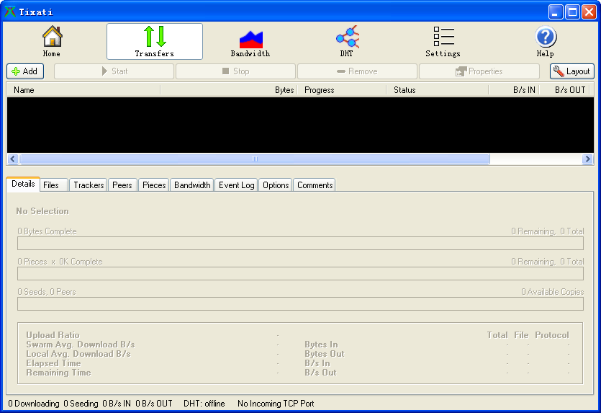601x413 pixels.
Task: Sort transfers by Status column
Action: click(x=438, y=90)
